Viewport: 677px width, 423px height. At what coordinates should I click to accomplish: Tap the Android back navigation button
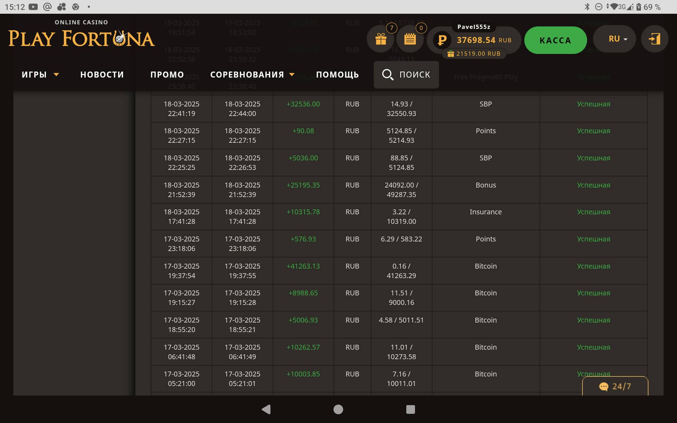(x=266, y=409)
